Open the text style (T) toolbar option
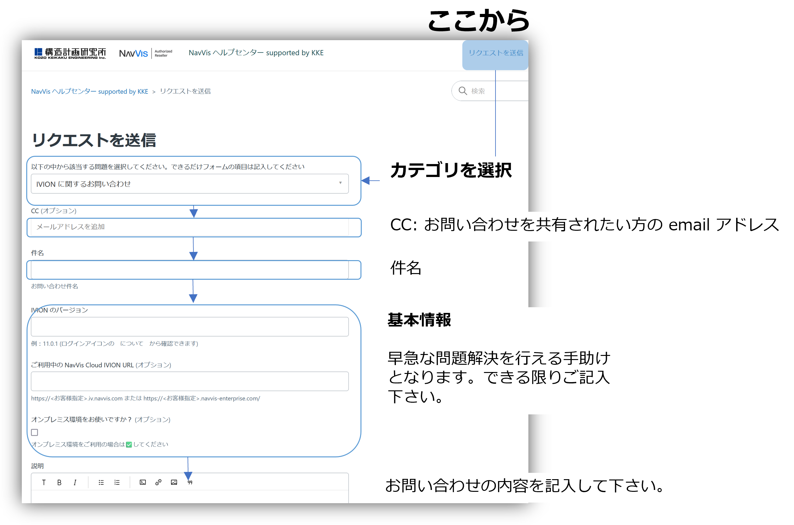 44,482
